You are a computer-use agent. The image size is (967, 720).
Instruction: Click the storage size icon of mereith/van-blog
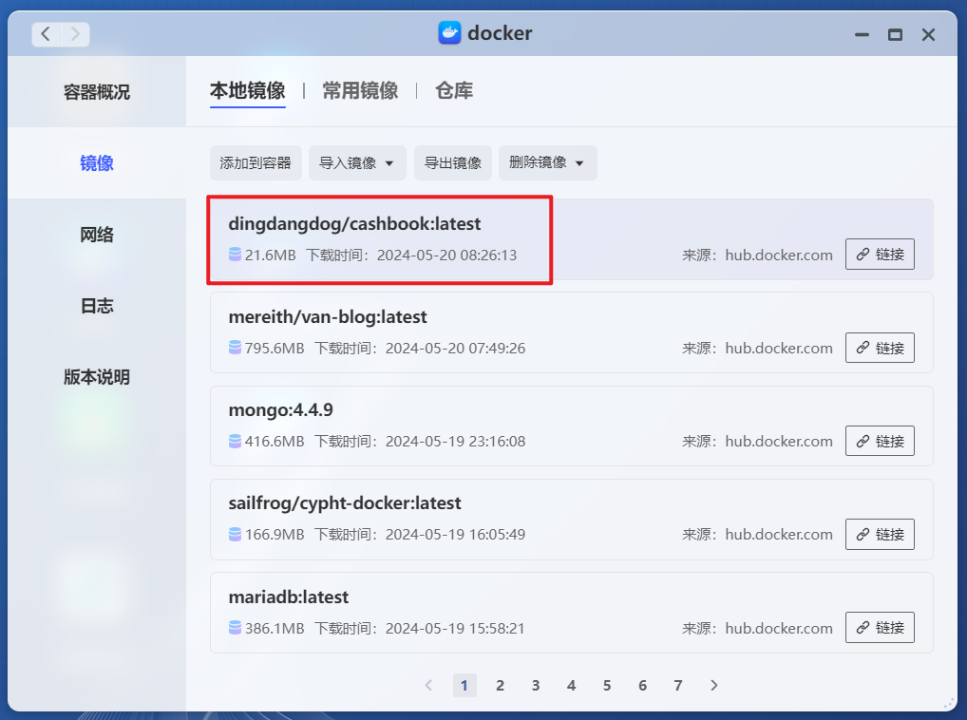[235, 348]
